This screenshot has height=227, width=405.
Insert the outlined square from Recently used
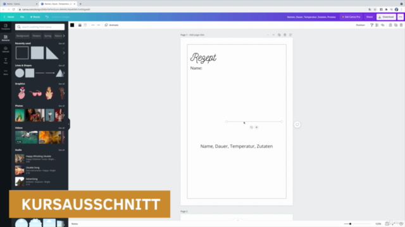tap(22, 53)
